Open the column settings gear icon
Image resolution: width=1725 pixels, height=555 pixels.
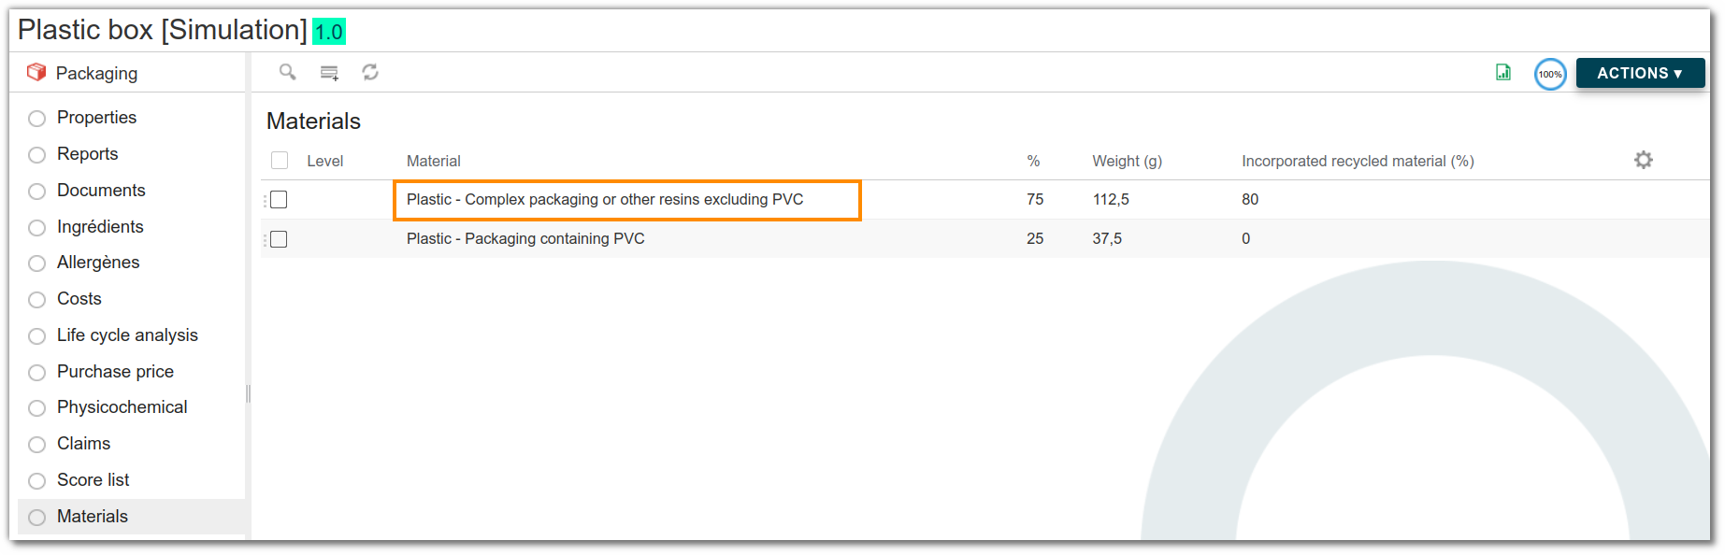point(1643,160)
